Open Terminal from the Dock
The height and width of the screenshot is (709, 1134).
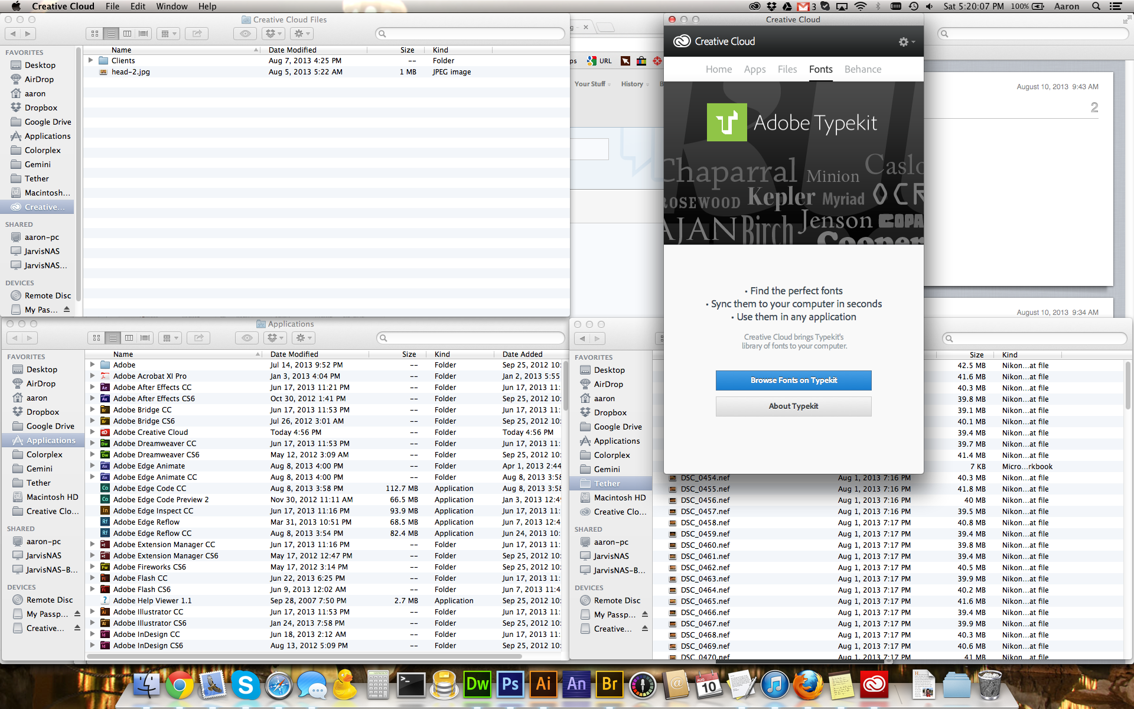click(410, 685)
